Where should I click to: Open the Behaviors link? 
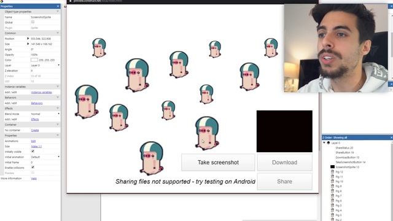tap(37, 103)
